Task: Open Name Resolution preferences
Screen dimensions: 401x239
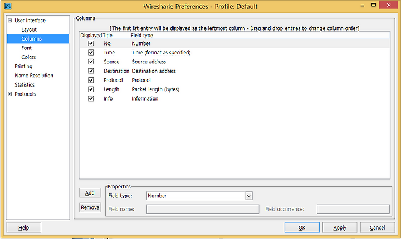Action: pyautogui.click(x=34, y=76)
